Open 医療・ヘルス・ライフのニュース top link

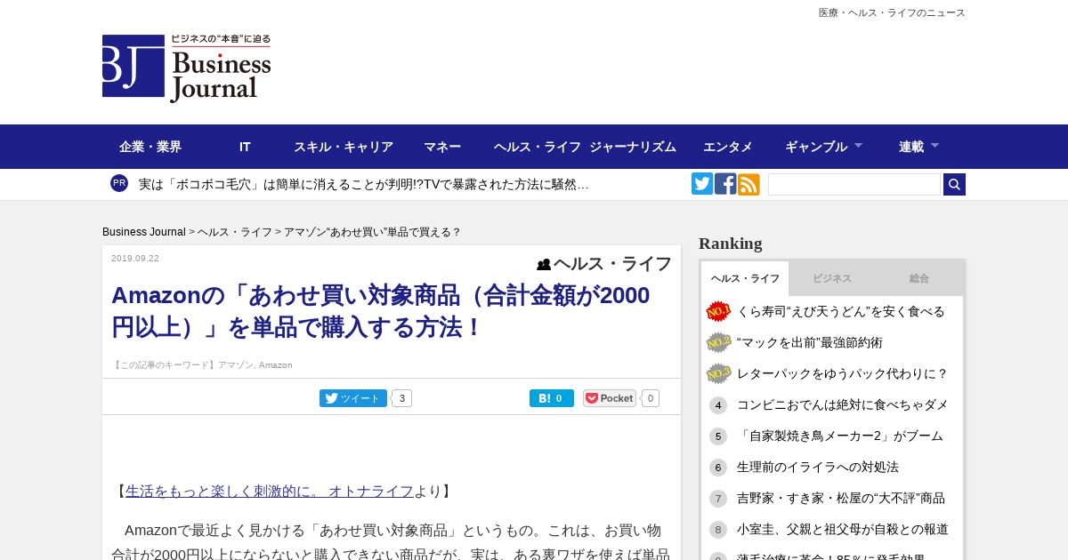892,12
